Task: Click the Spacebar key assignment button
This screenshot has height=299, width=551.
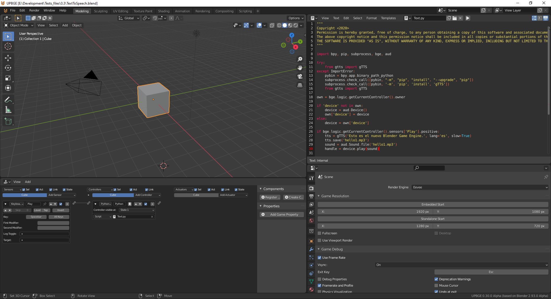Action: pos(36,217)
